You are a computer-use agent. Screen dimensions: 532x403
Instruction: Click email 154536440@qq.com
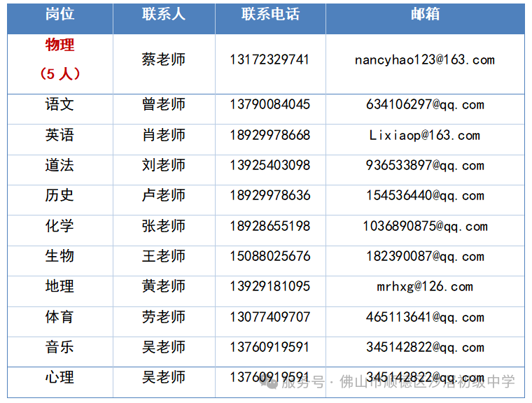coord(425,196)
